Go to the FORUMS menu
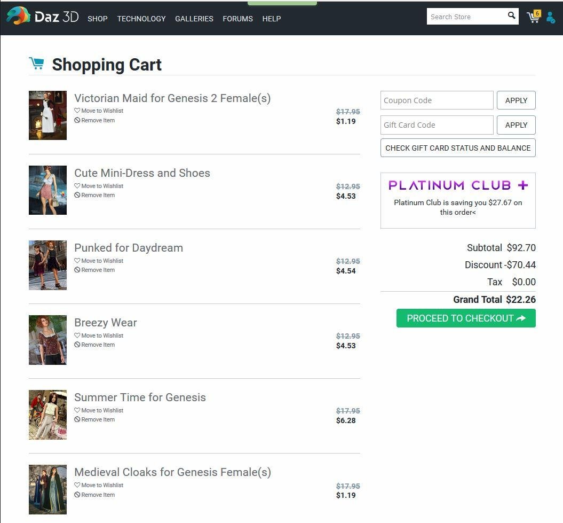 coord(237,19)
